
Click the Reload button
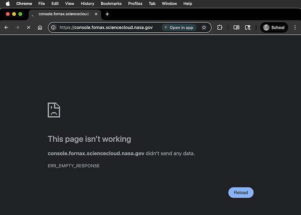click(240, 192)
